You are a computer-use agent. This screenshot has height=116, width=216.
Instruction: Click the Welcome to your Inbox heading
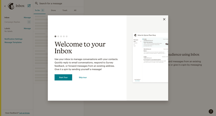coord(80,47)
